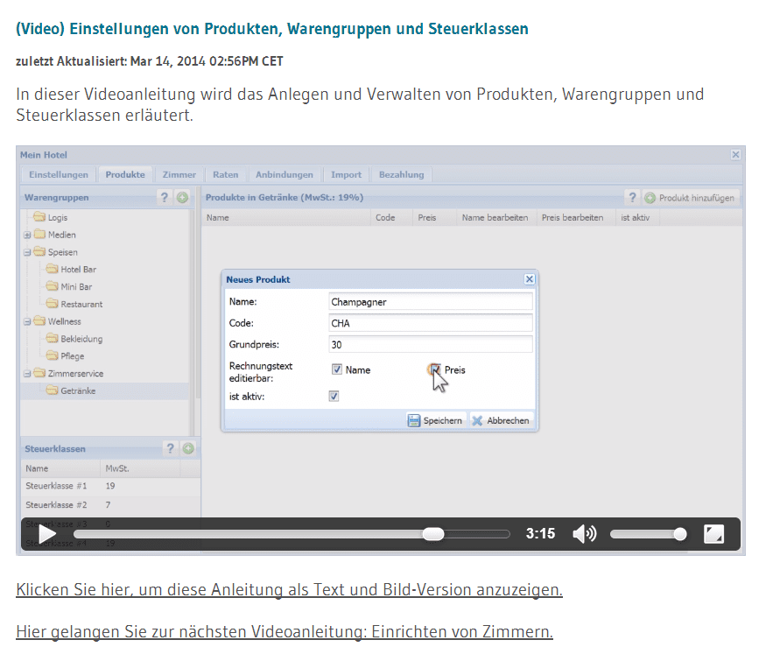Open the text and image version link
The width and height of the screenshot is (766, 654).
pyautogui.click(x=289, y=589)
